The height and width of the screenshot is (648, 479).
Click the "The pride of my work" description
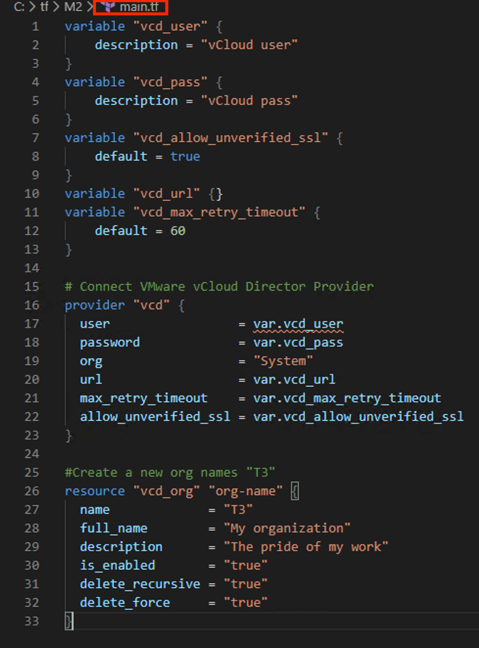point(306,547)
